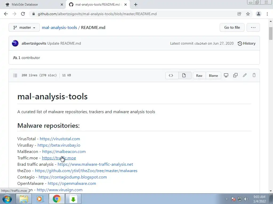Screen dimensions: 273x204
Task: Open Windows Media Player from the taskbar
Action: click(x=40, y=199)
